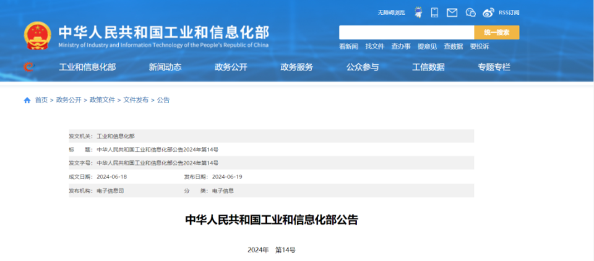This screenshot has width=594, height=261.
Task: Click the home icon in breadcrumb
Action: point(27,101)
